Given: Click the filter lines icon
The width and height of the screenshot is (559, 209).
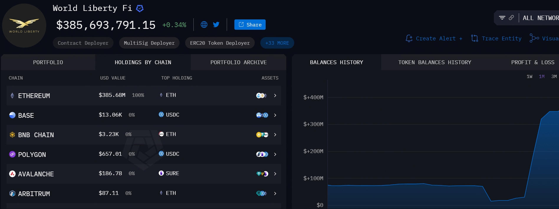Looking at the screenshot, I should click(x=502, y=18).
